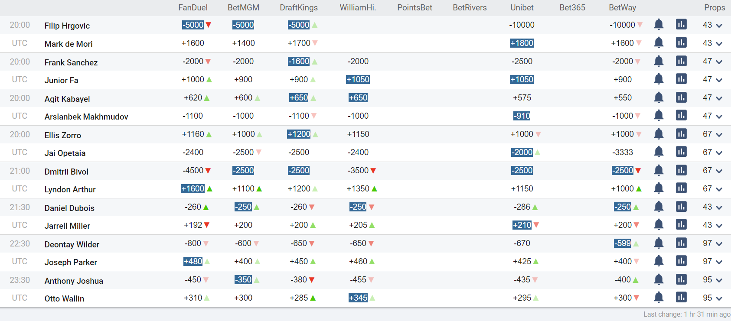Open fighter Jarrell Miller
This screenshot has height=321, width=731.
point(67,226)
